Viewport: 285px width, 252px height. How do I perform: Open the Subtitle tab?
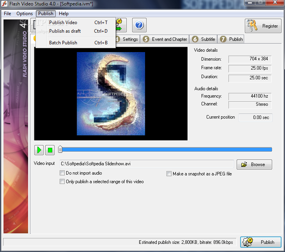[203, 39]
